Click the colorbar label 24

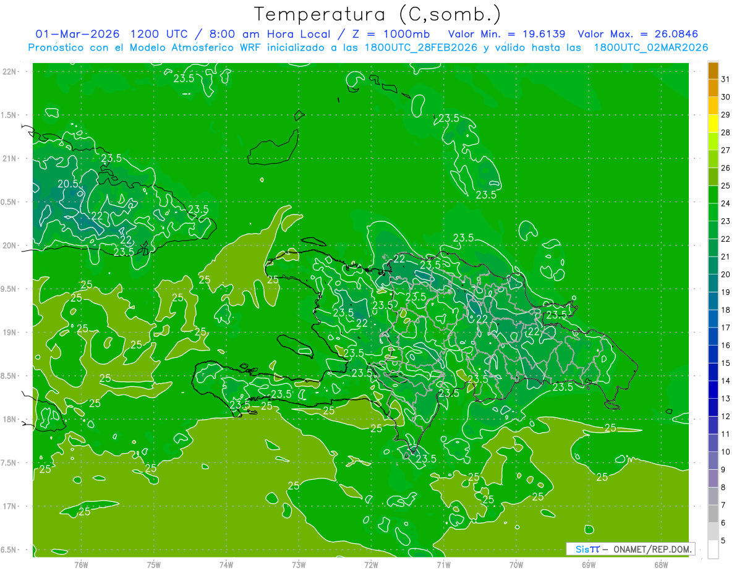[x=726, y=203]
